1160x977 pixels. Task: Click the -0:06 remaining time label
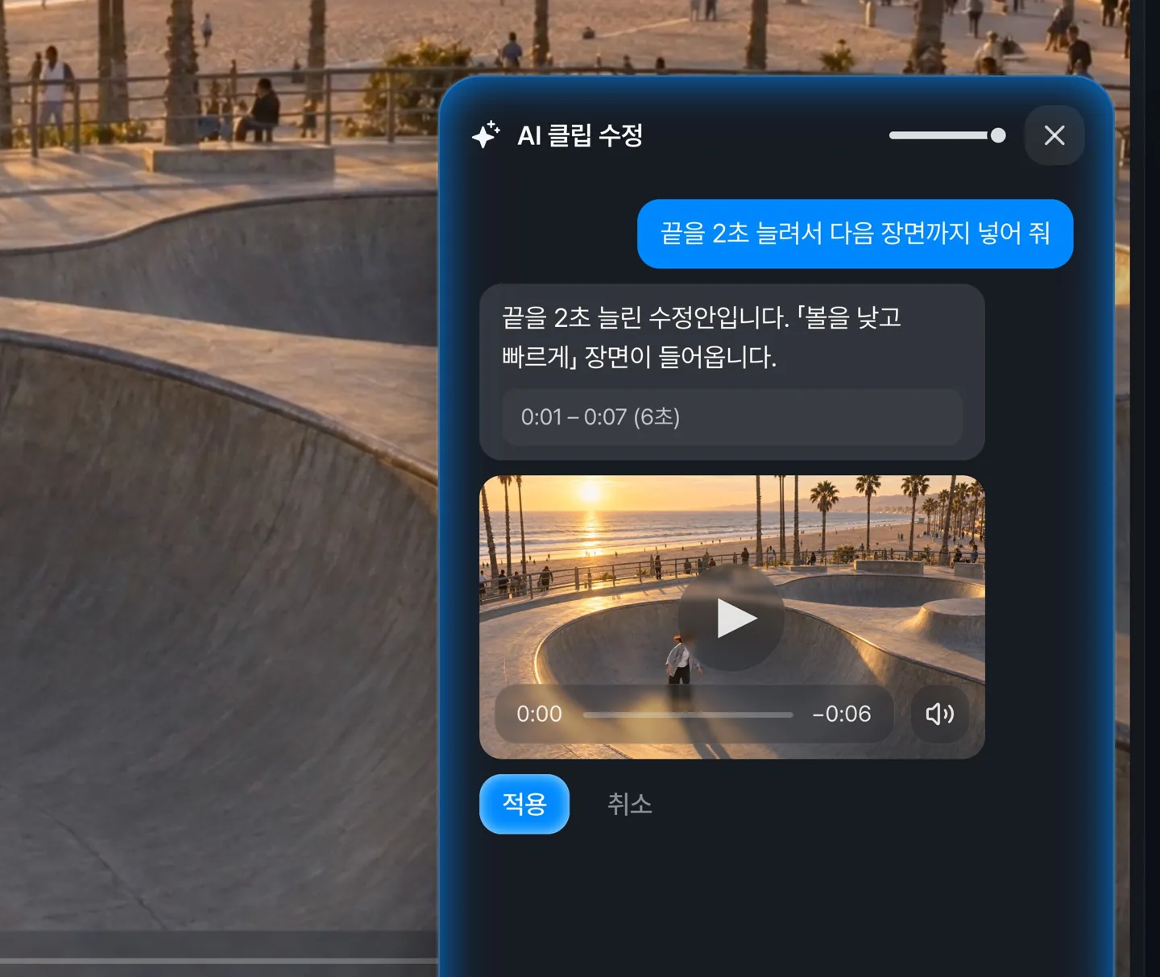(x=842, y=714)
